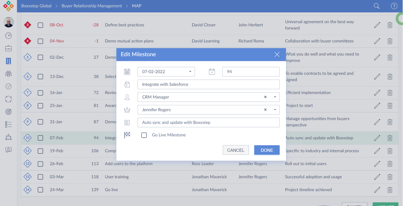The image size is (403, 206).
Task: Click the Integrate with Salesforce text field
Action: [x=208, y=84]
